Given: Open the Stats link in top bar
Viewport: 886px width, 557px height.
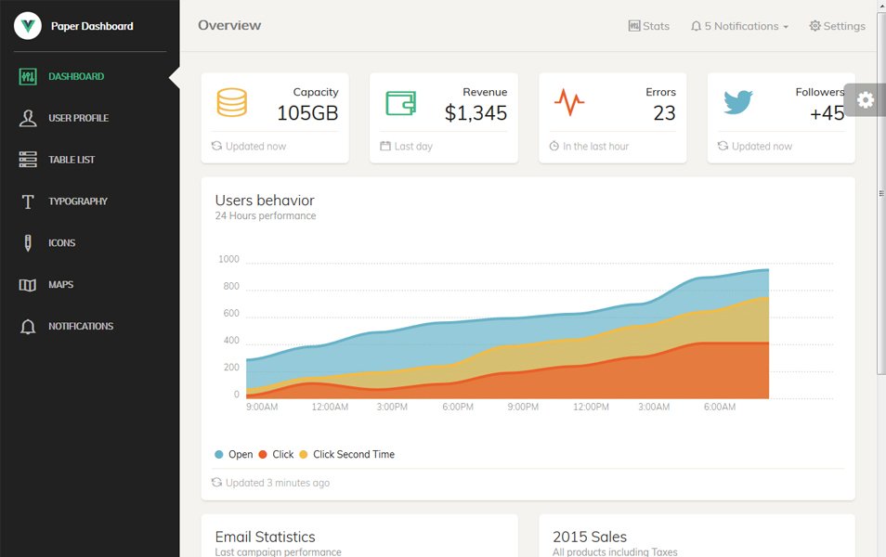Looking at the screenshot, I should pos(648,26).
